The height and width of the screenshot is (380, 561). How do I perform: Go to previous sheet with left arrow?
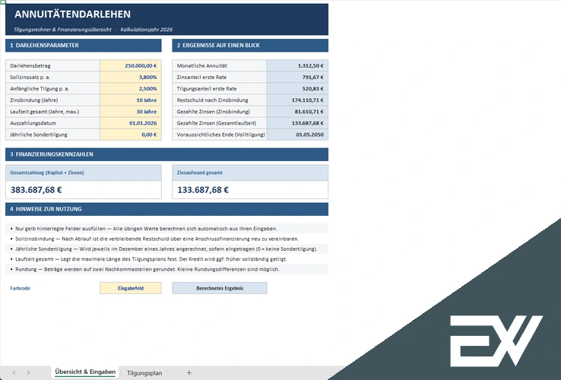click(14, 372)
